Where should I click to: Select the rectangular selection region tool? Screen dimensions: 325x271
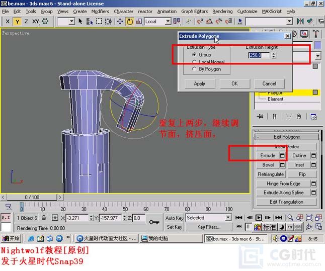[99, 21]
